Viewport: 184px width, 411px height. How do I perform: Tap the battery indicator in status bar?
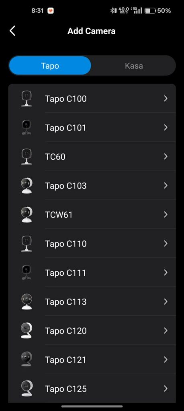(x=150, y=11)
